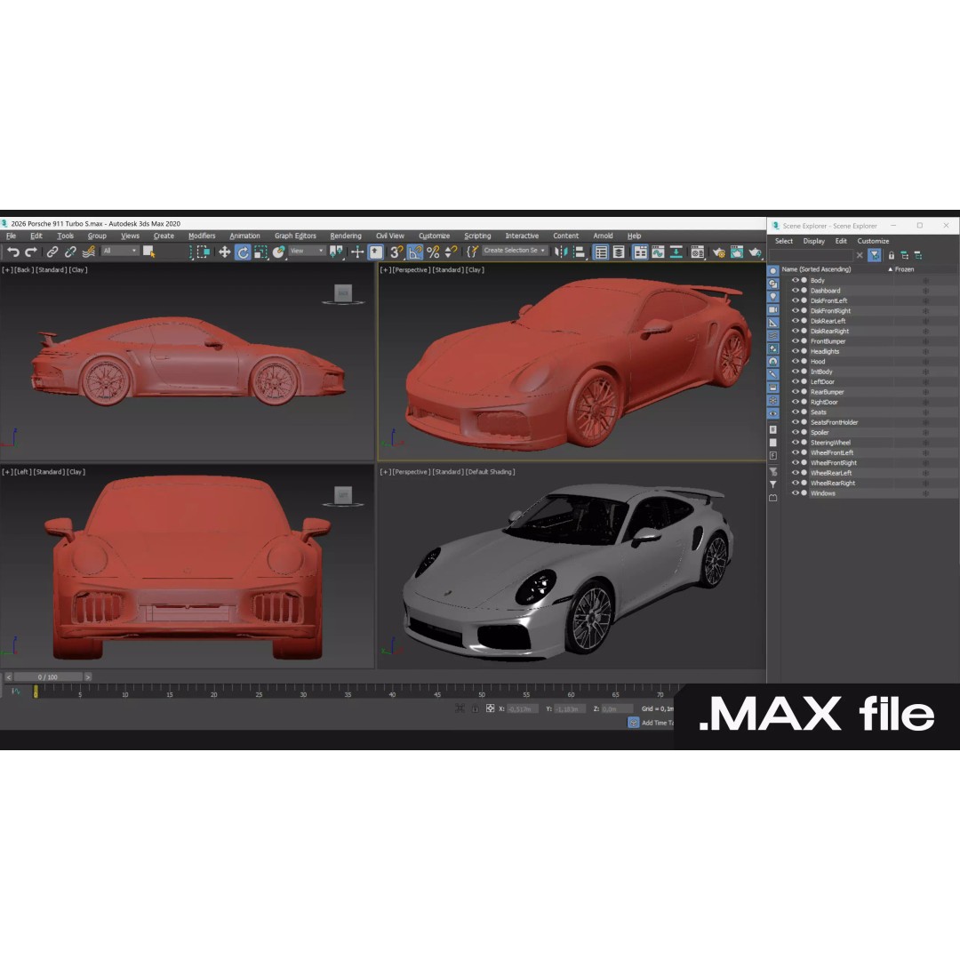Screen dimensions: 960x960
Task: Hide the Dashboard object via eye icon
Action: click(796, 291)
